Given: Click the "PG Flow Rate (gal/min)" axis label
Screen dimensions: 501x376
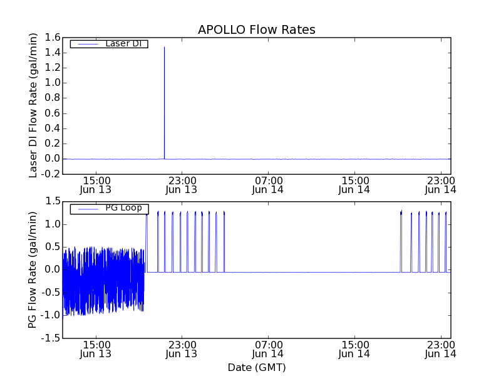Looking at the screenshot, I should coord(33,270).
